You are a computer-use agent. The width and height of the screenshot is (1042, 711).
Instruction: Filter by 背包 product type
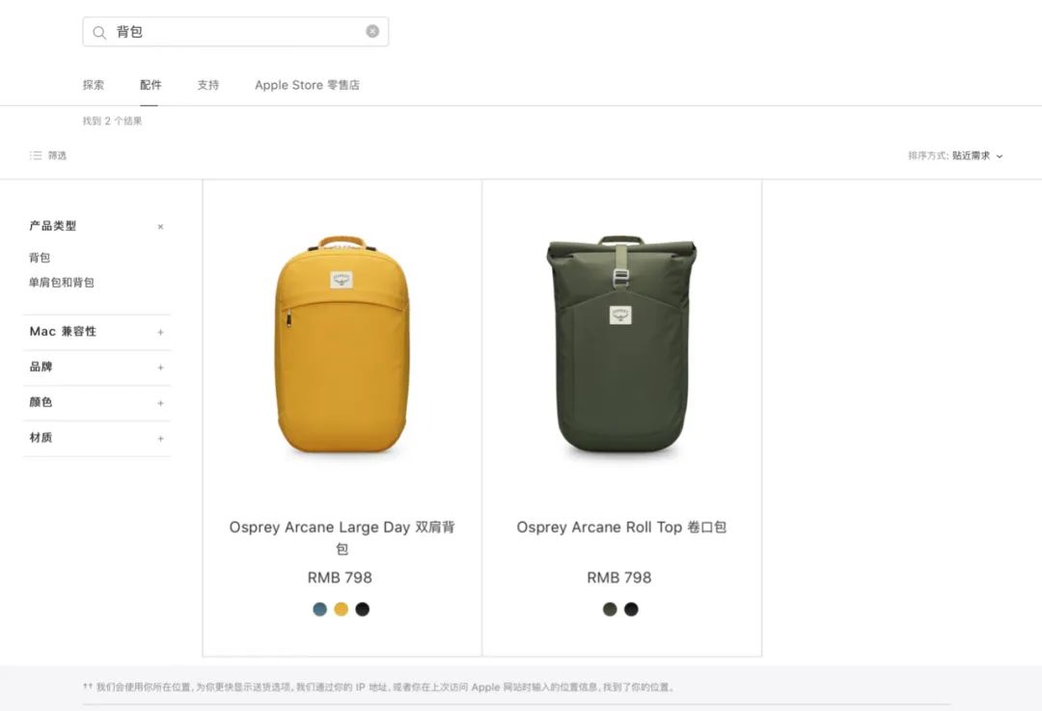pyautogui.click(x=40, y=258)
